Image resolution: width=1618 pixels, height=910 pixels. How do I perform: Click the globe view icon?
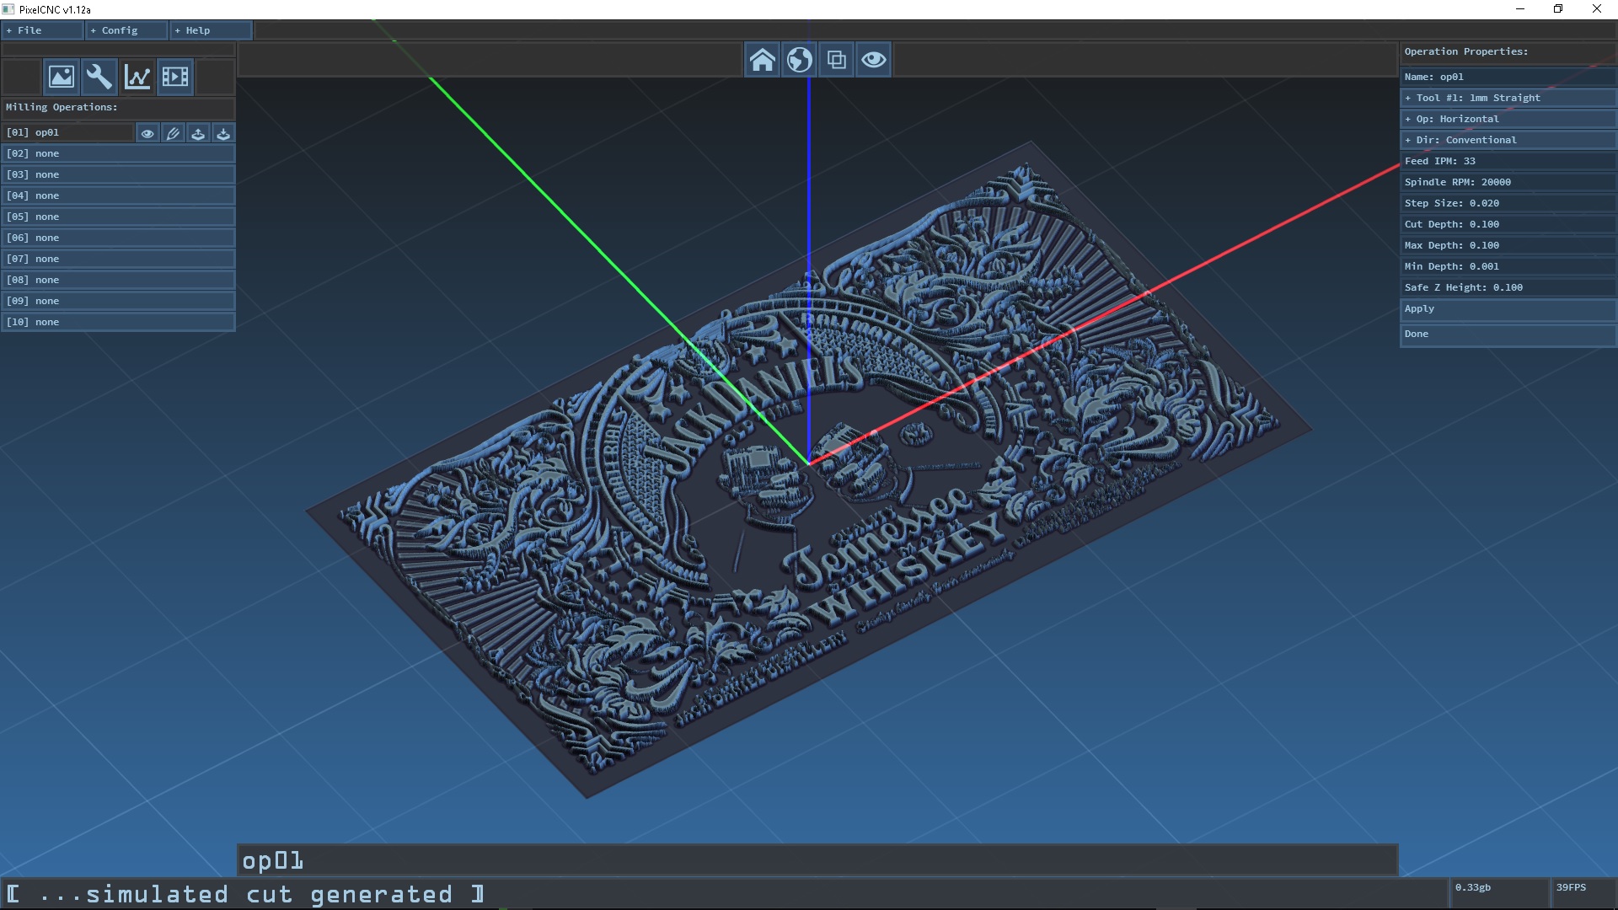[x=799, y=60]
